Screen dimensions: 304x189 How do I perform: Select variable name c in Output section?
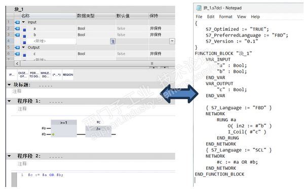(34, 54)
